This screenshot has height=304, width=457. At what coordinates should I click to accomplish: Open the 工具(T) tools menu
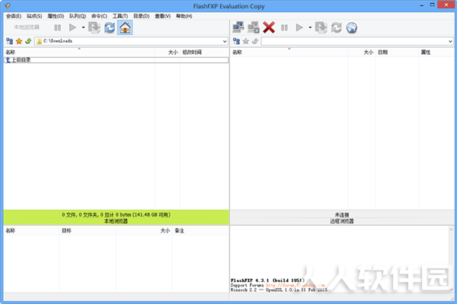120,16
